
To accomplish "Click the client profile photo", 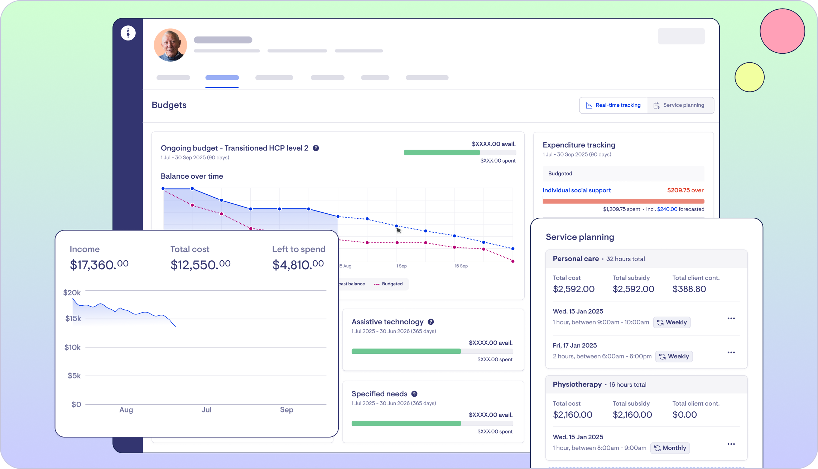I will (170, 45).
